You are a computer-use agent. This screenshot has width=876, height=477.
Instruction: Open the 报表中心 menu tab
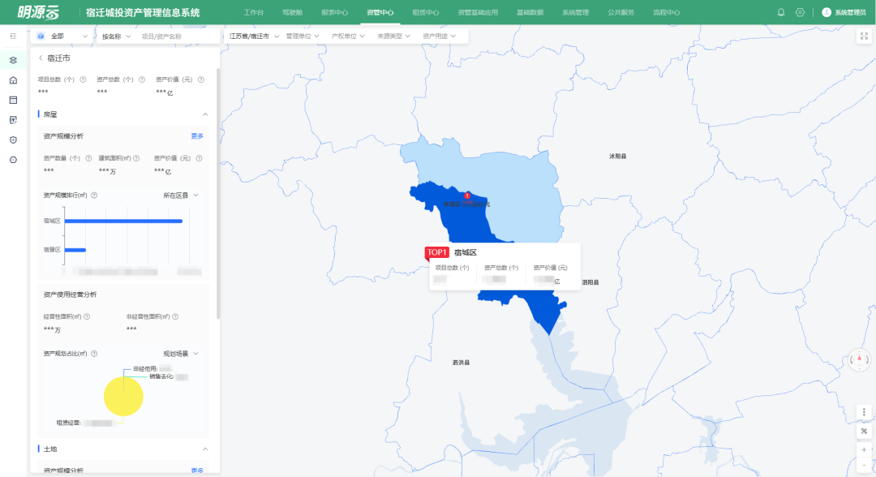coord(334,12)
